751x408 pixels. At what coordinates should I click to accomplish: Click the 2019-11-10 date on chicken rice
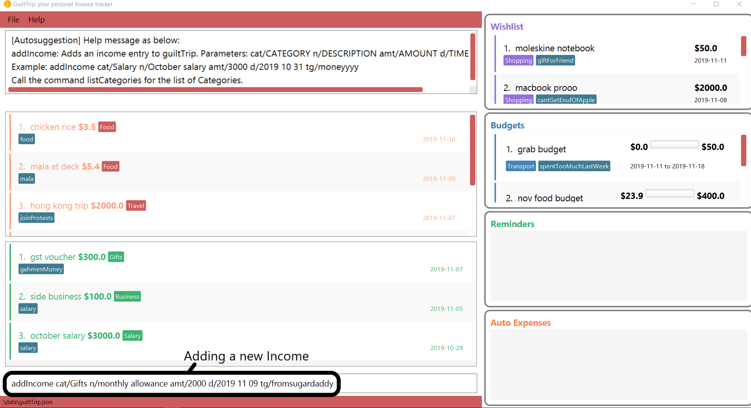click(x=439, y=139)
